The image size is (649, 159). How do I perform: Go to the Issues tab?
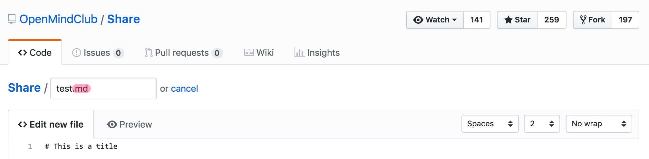[98, 53]
